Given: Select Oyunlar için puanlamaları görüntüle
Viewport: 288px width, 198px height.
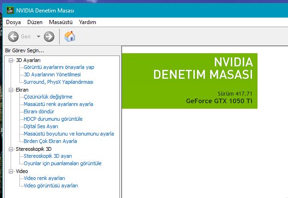Looking at the screenshot, I should click(x=62, y=163).
